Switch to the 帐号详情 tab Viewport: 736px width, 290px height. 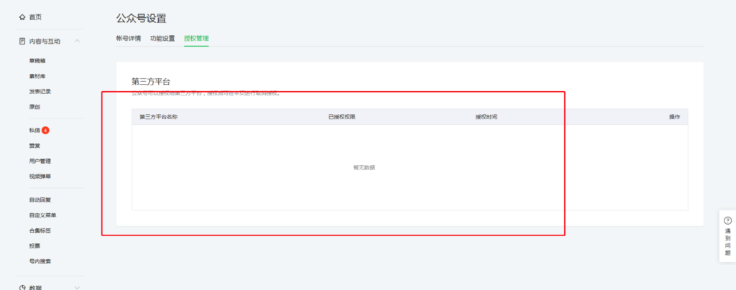[128, 38]
